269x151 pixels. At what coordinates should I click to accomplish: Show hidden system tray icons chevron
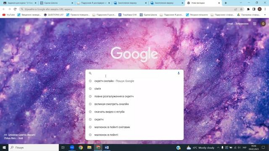point(218,148)
